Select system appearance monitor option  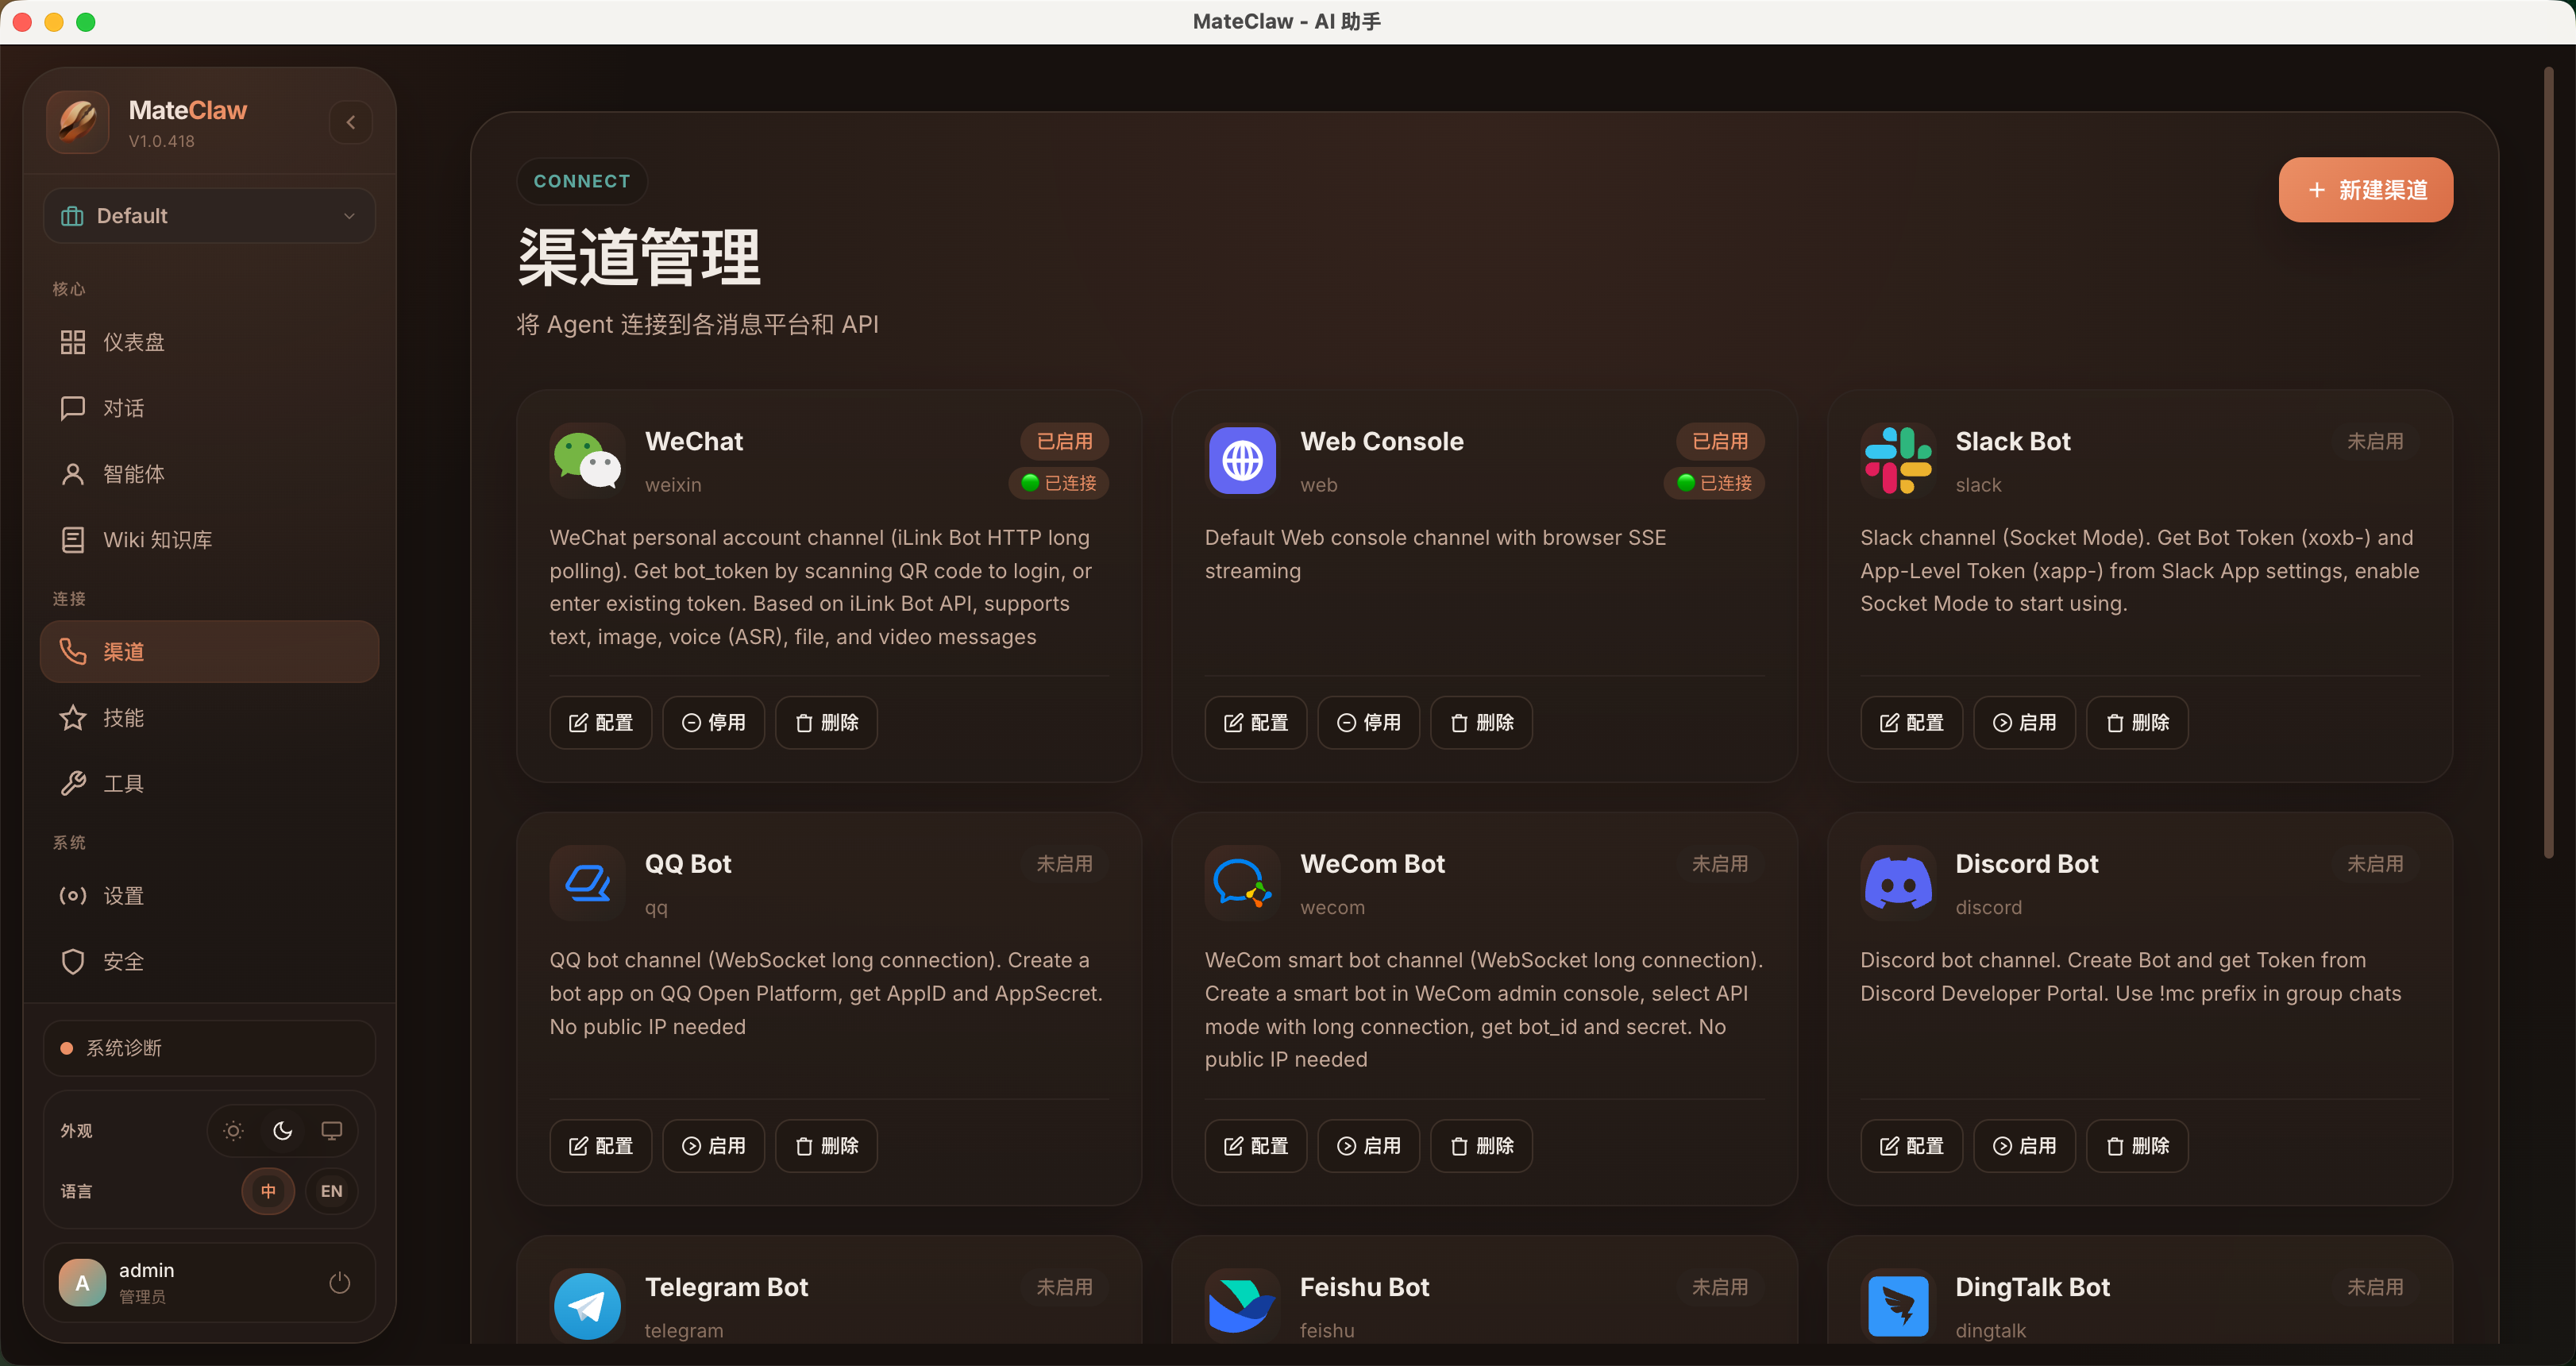click(331, 1130)
